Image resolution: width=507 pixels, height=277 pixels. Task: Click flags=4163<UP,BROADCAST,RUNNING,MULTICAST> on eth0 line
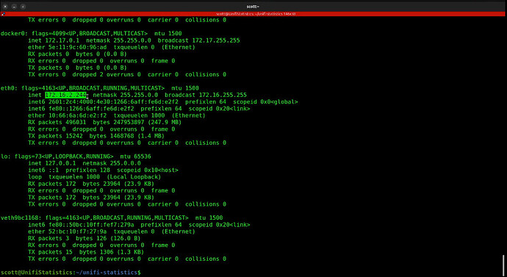(x=93, y=88)
